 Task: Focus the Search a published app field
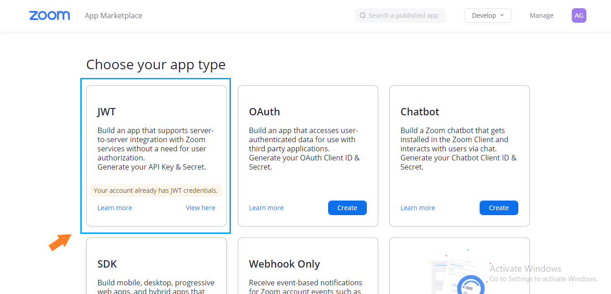400,15
